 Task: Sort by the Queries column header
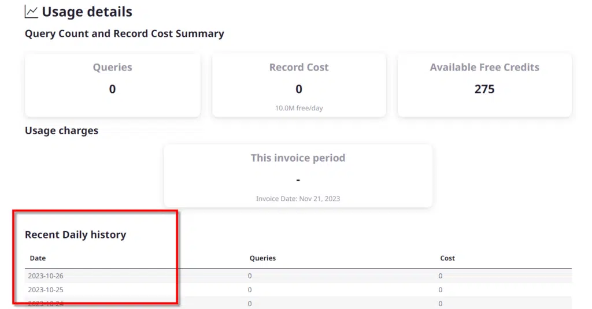pos(262,258)
